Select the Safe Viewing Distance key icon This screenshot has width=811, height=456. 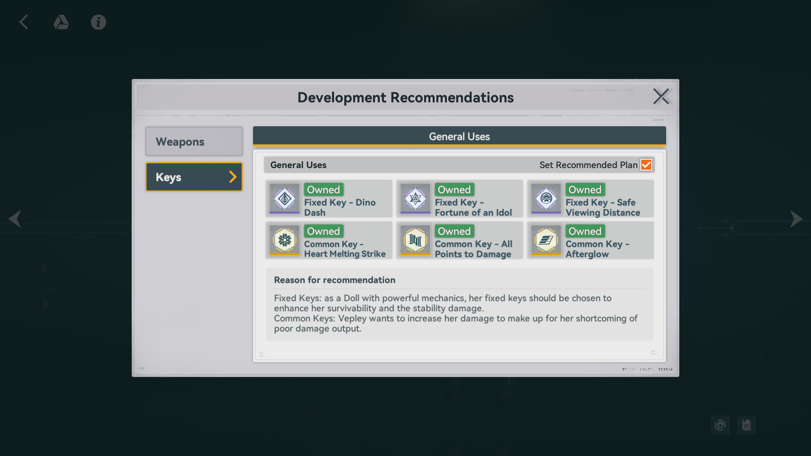(x=546, y=198)
